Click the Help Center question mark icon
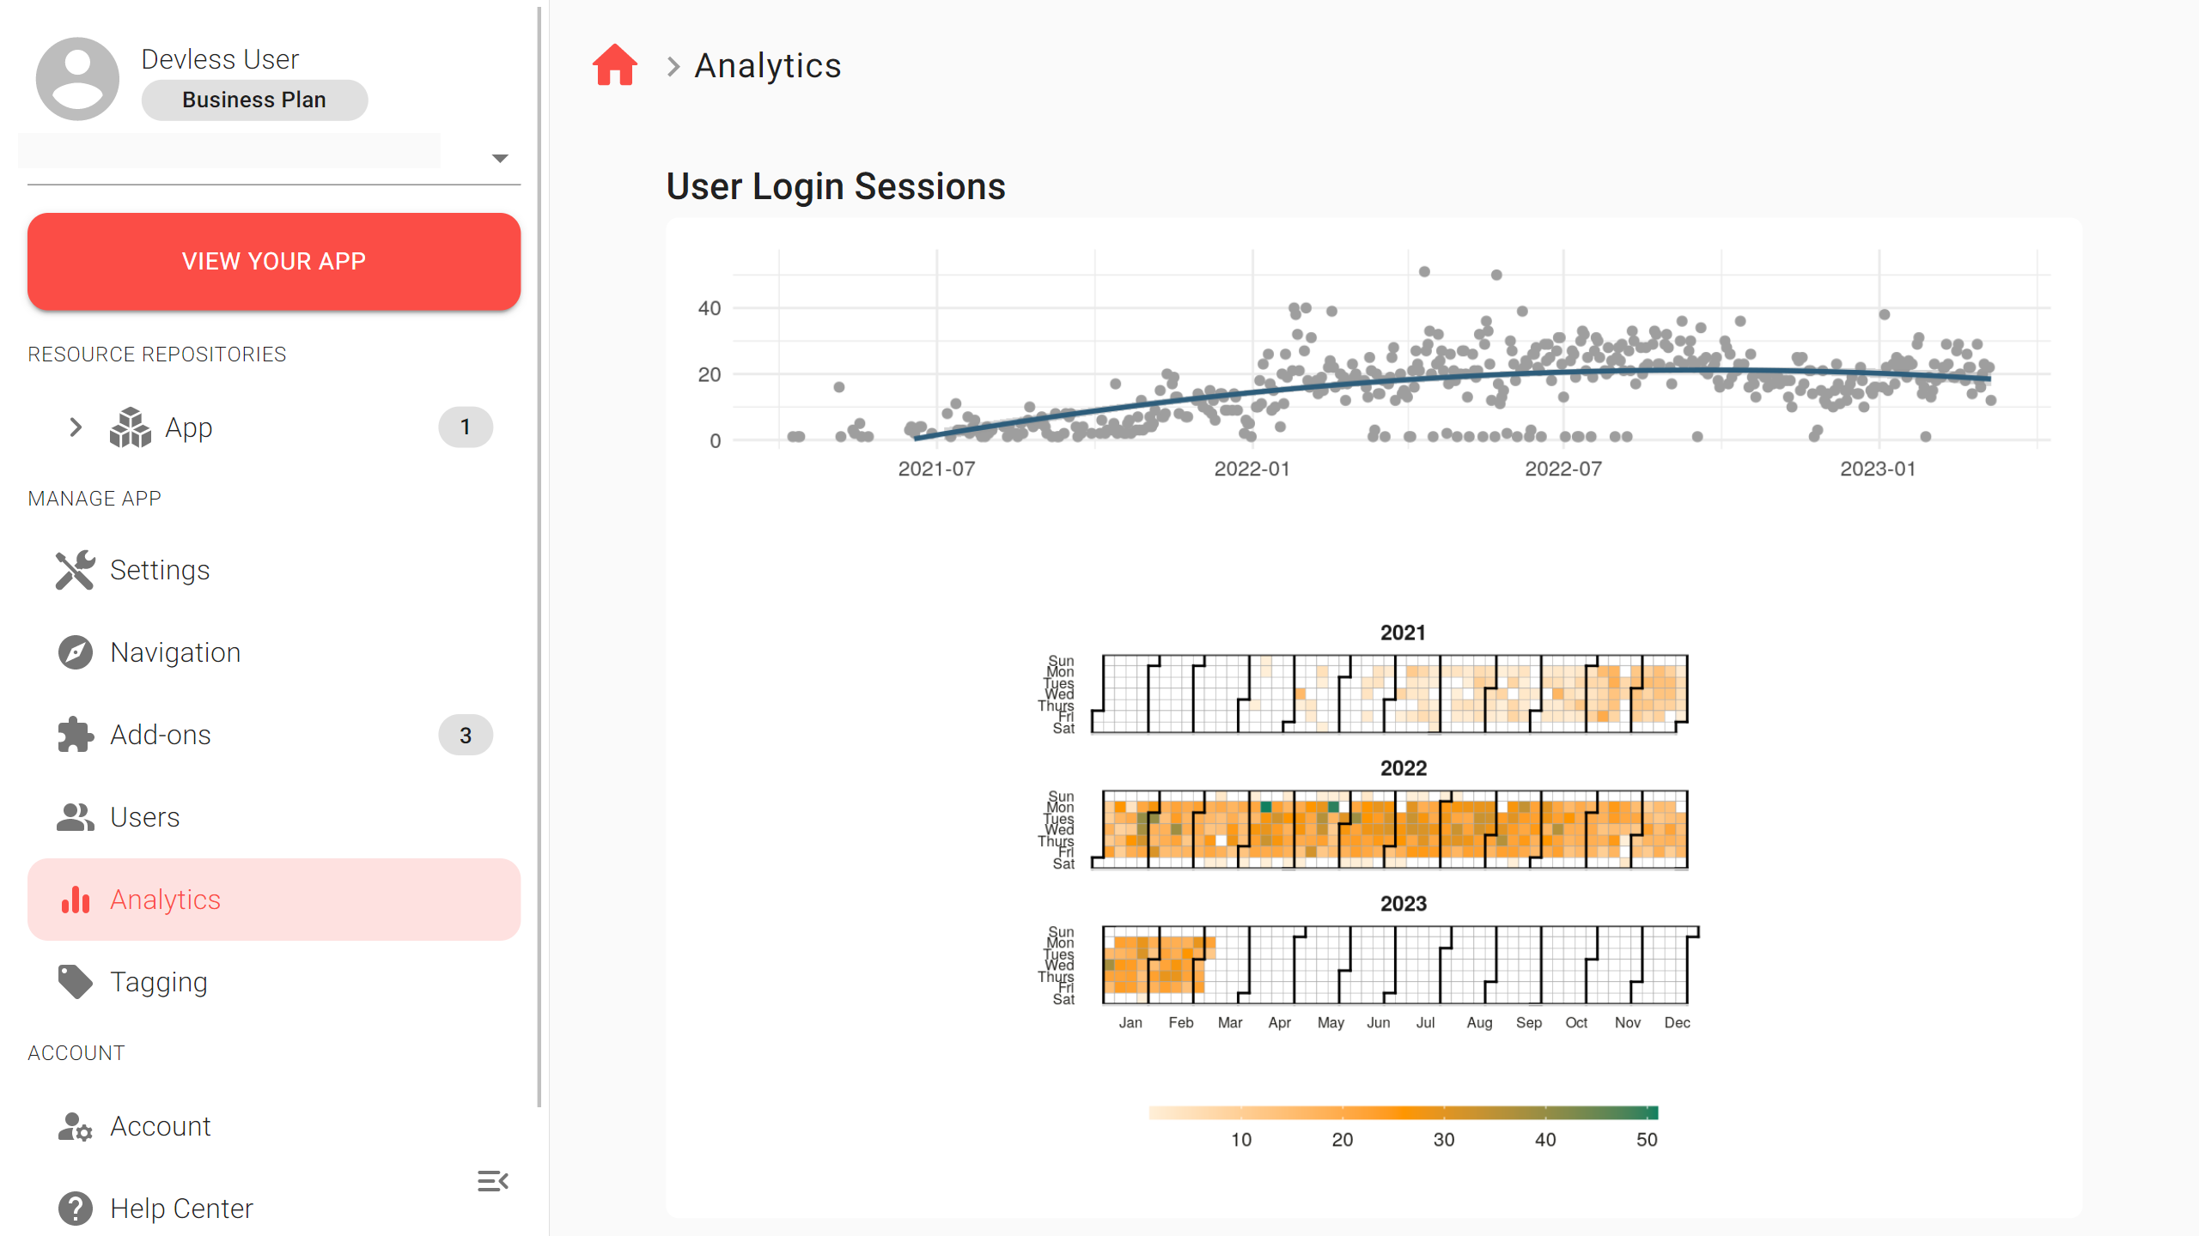2199x1236 pixels. click(x=76, y=1209)
